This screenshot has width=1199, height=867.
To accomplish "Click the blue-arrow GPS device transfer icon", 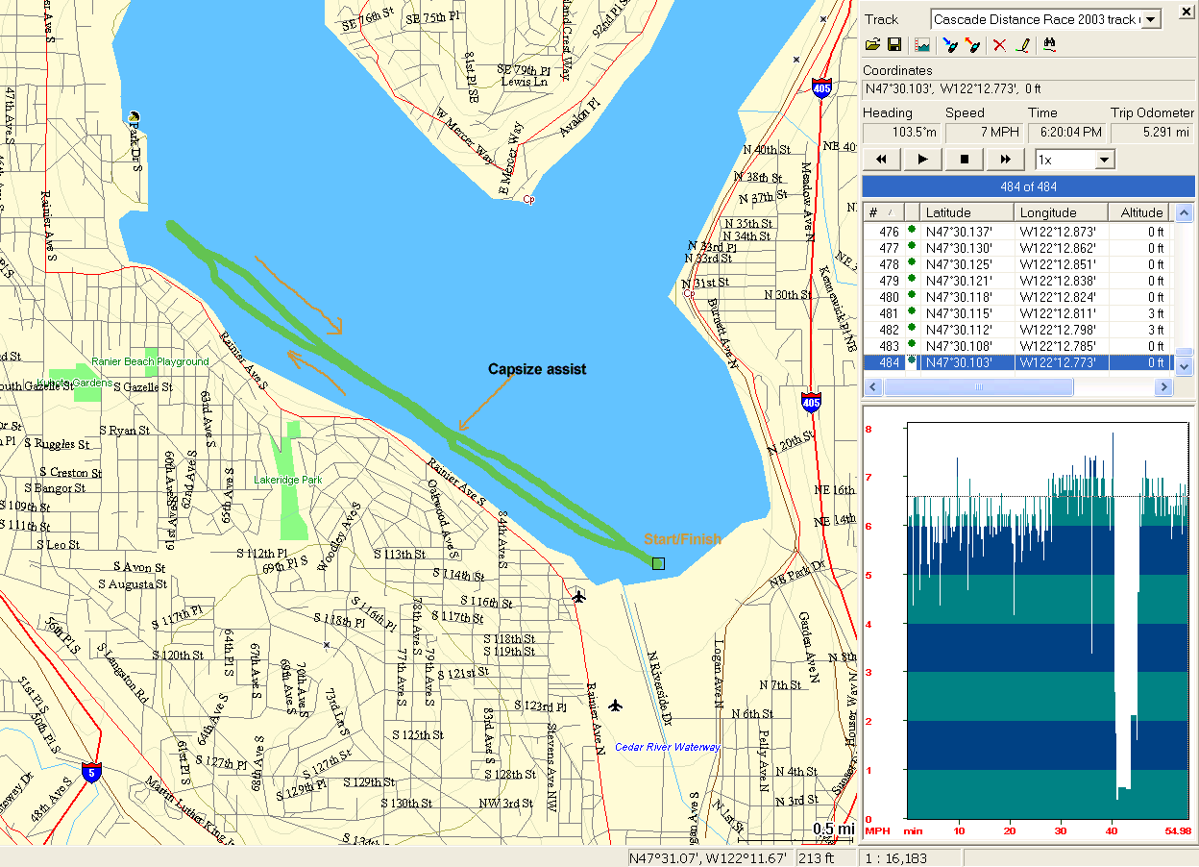I will 950,44.
